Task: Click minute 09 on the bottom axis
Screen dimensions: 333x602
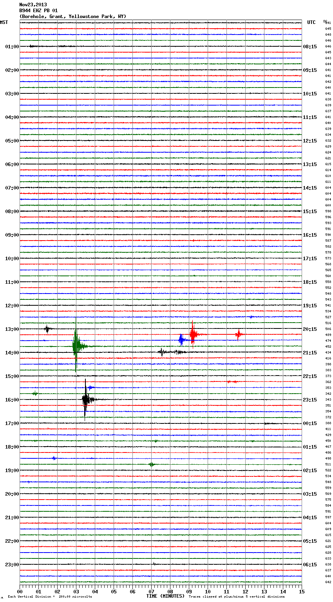Action: point(189,591)
